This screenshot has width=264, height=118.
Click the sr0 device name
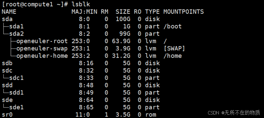(x=7, y=115)
